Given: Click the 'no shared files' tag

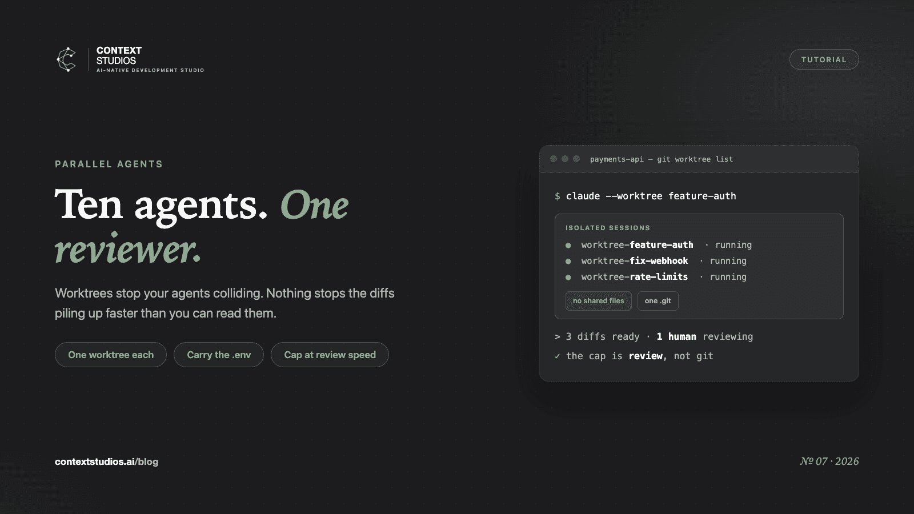Looking at the screenshot, I should pyautogui.click(x=599, y=301).
